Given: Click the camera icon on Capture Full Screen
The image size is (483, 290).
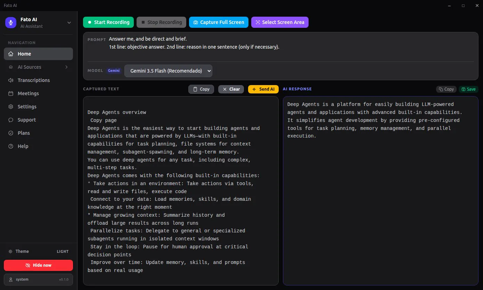Looking at the screenshot, I should pos(196,22).
